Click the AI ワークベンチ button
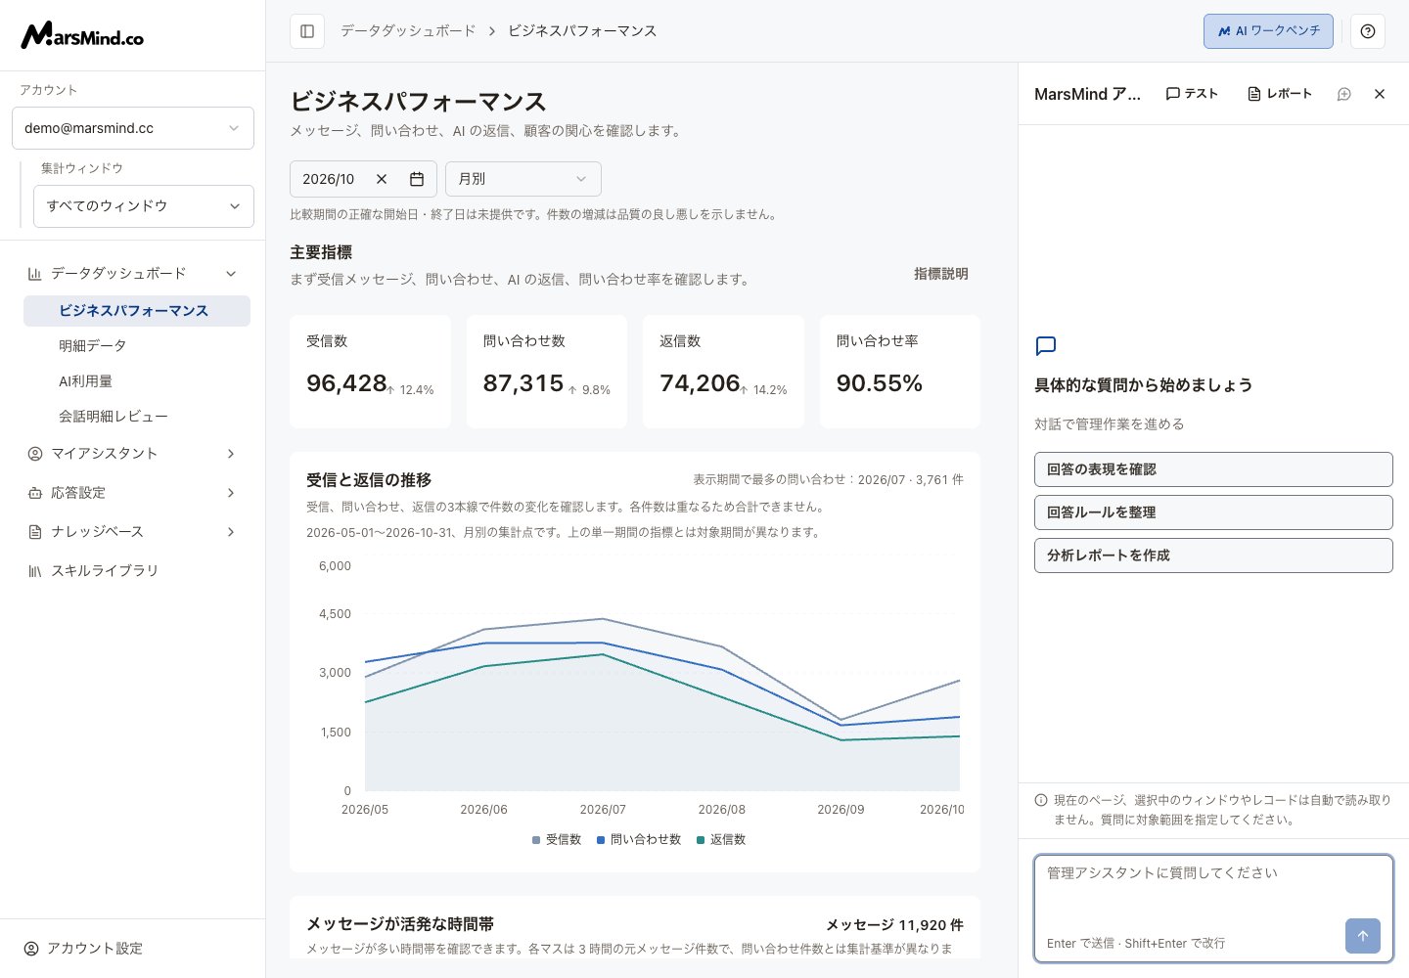This screenshot has height=978, width=1409. click(x=1268, y=31)
